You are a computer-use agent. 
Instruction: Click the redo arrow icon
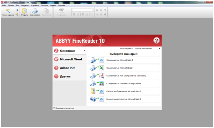[x=101, y=14]
